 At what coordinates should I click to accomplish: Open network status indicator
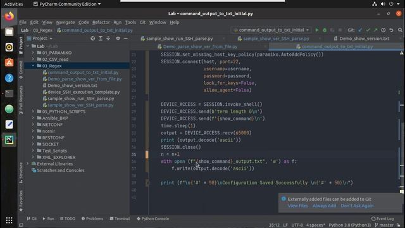tap(375, 4)
